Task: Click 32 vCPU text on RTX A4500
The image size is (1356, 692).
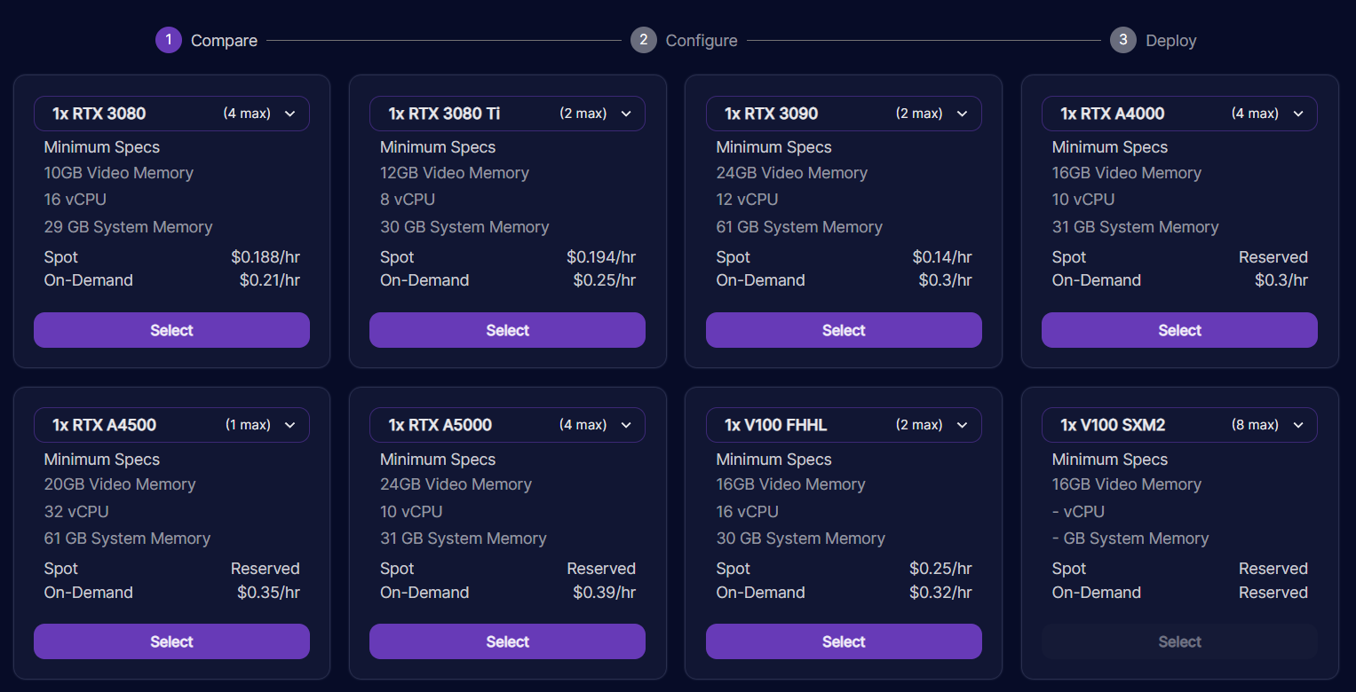Action: 76,512
